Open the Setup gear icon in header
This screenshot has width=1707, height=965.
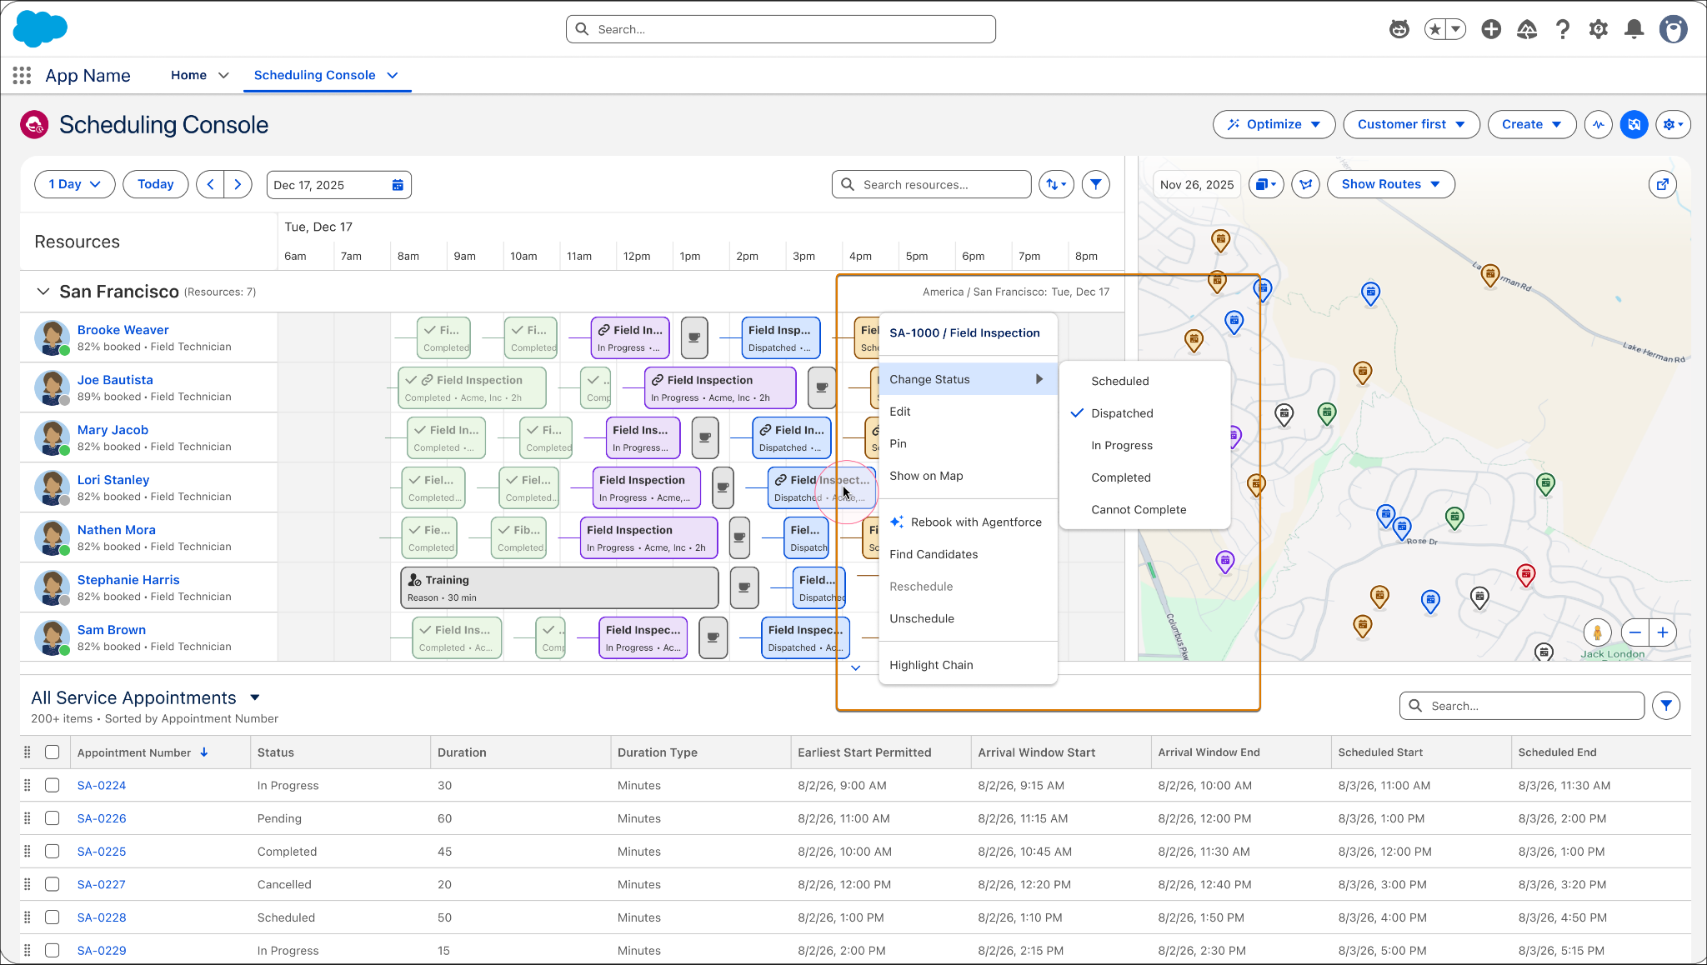1598,30
